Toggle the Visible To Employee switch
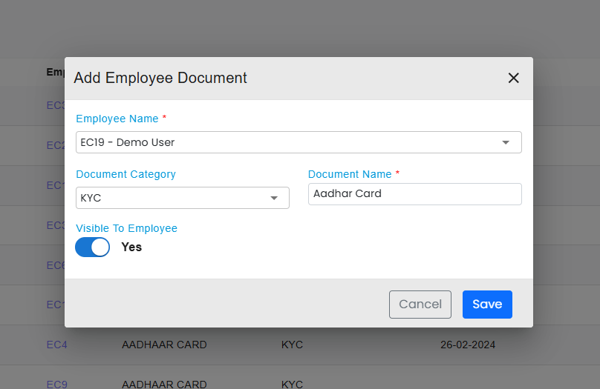 pyautogui.click(x=93, y=247)
